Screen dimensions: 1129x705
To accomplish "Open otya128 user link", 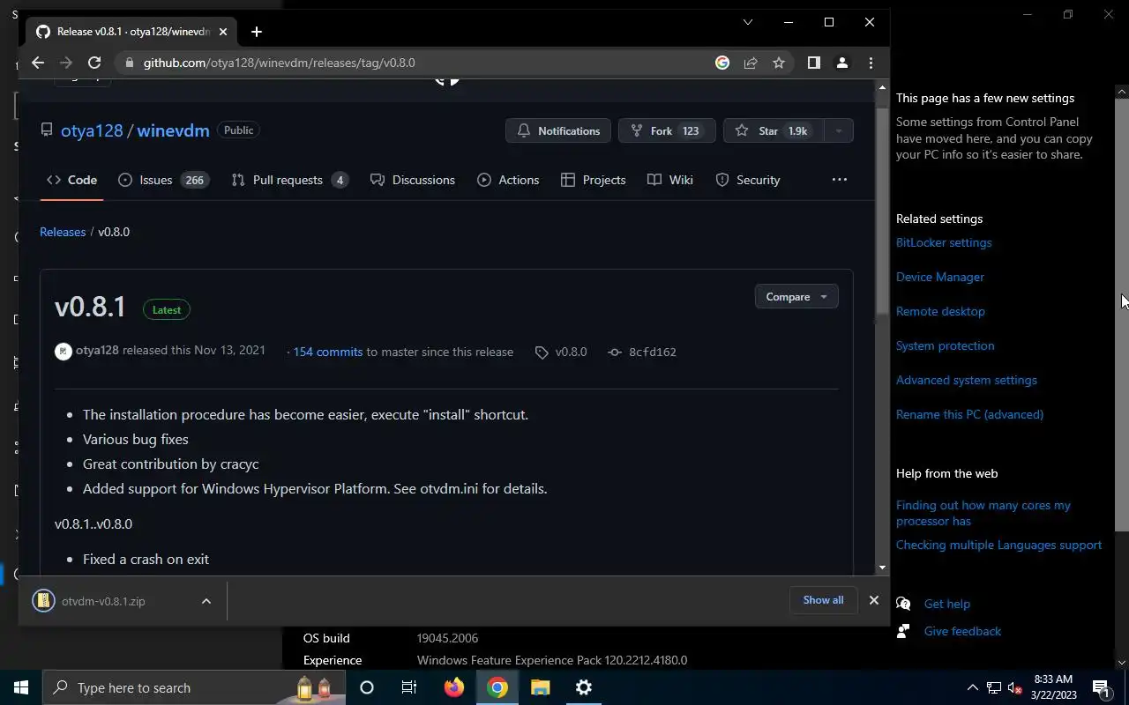I will [x=92, y=130].
